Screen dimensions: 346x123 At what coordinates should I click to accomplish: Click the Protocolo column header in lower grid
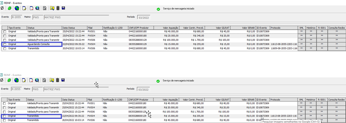(284, 99)
